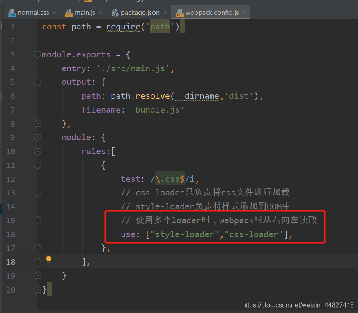This screenshot has height=313, width=358.
Task: Close the webpack.config.js tab
Action: click(x=244, y=12)
